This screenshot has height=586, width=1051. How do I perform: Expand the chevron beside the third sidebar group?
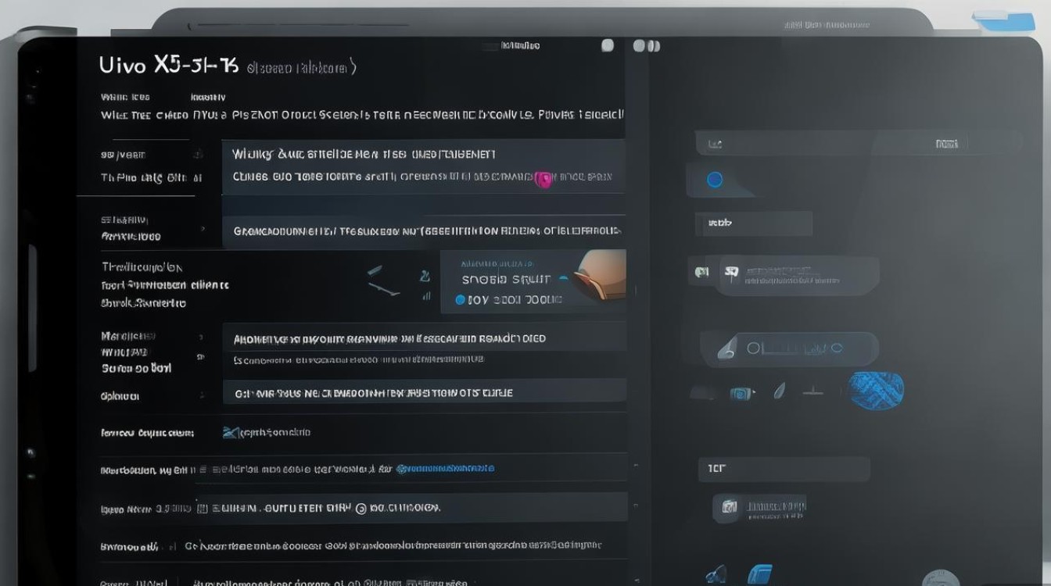203,229
